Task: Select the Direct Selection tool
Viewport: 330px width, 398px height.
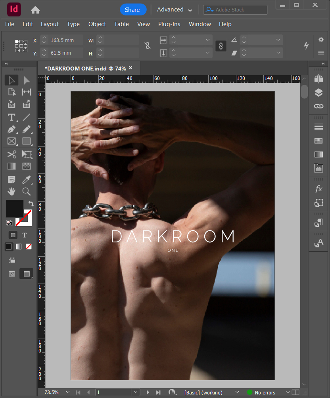Action: 27,80
